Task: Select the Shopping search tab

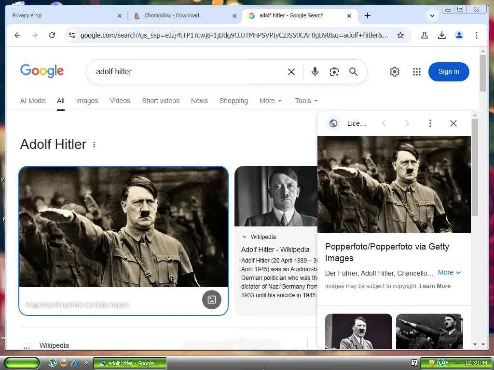Action: 233,101
